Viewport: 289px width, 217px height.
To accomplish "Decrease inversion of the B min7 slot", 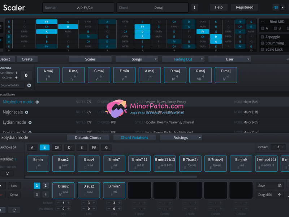I will 109,209.
